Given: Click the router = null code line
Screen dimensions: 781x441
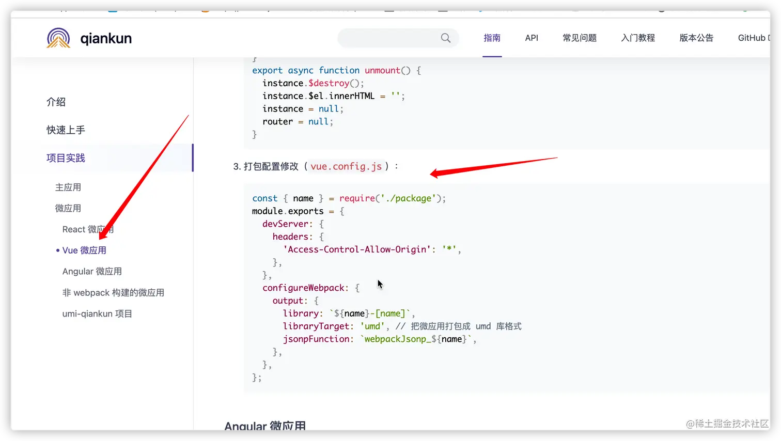Looking at the screenshot, I should (x=298, y=122).
